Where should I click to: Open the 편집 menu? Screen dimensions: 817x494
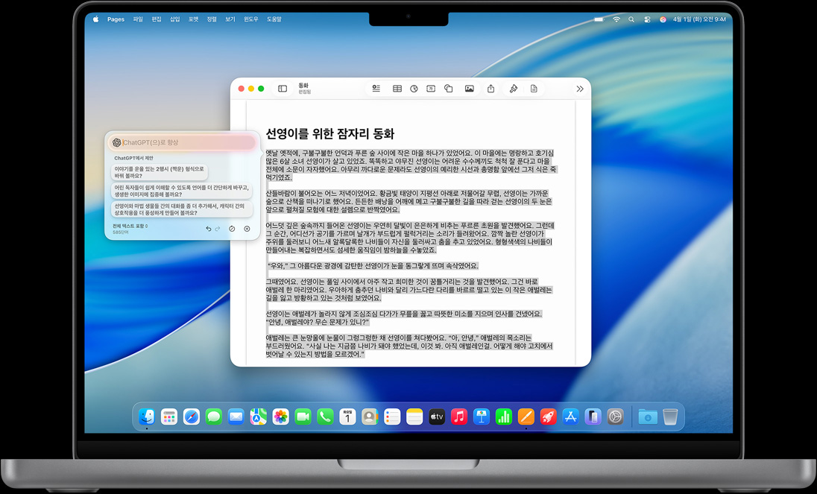pyautogui.click(x=157, y=19)
